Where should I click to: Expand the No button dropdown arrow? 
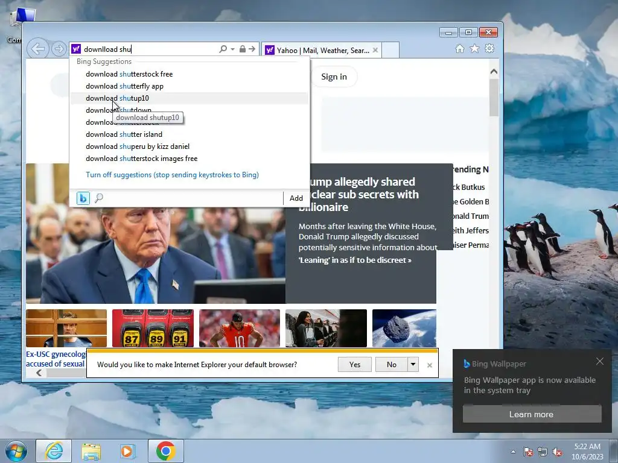click(x=413, y=365)
